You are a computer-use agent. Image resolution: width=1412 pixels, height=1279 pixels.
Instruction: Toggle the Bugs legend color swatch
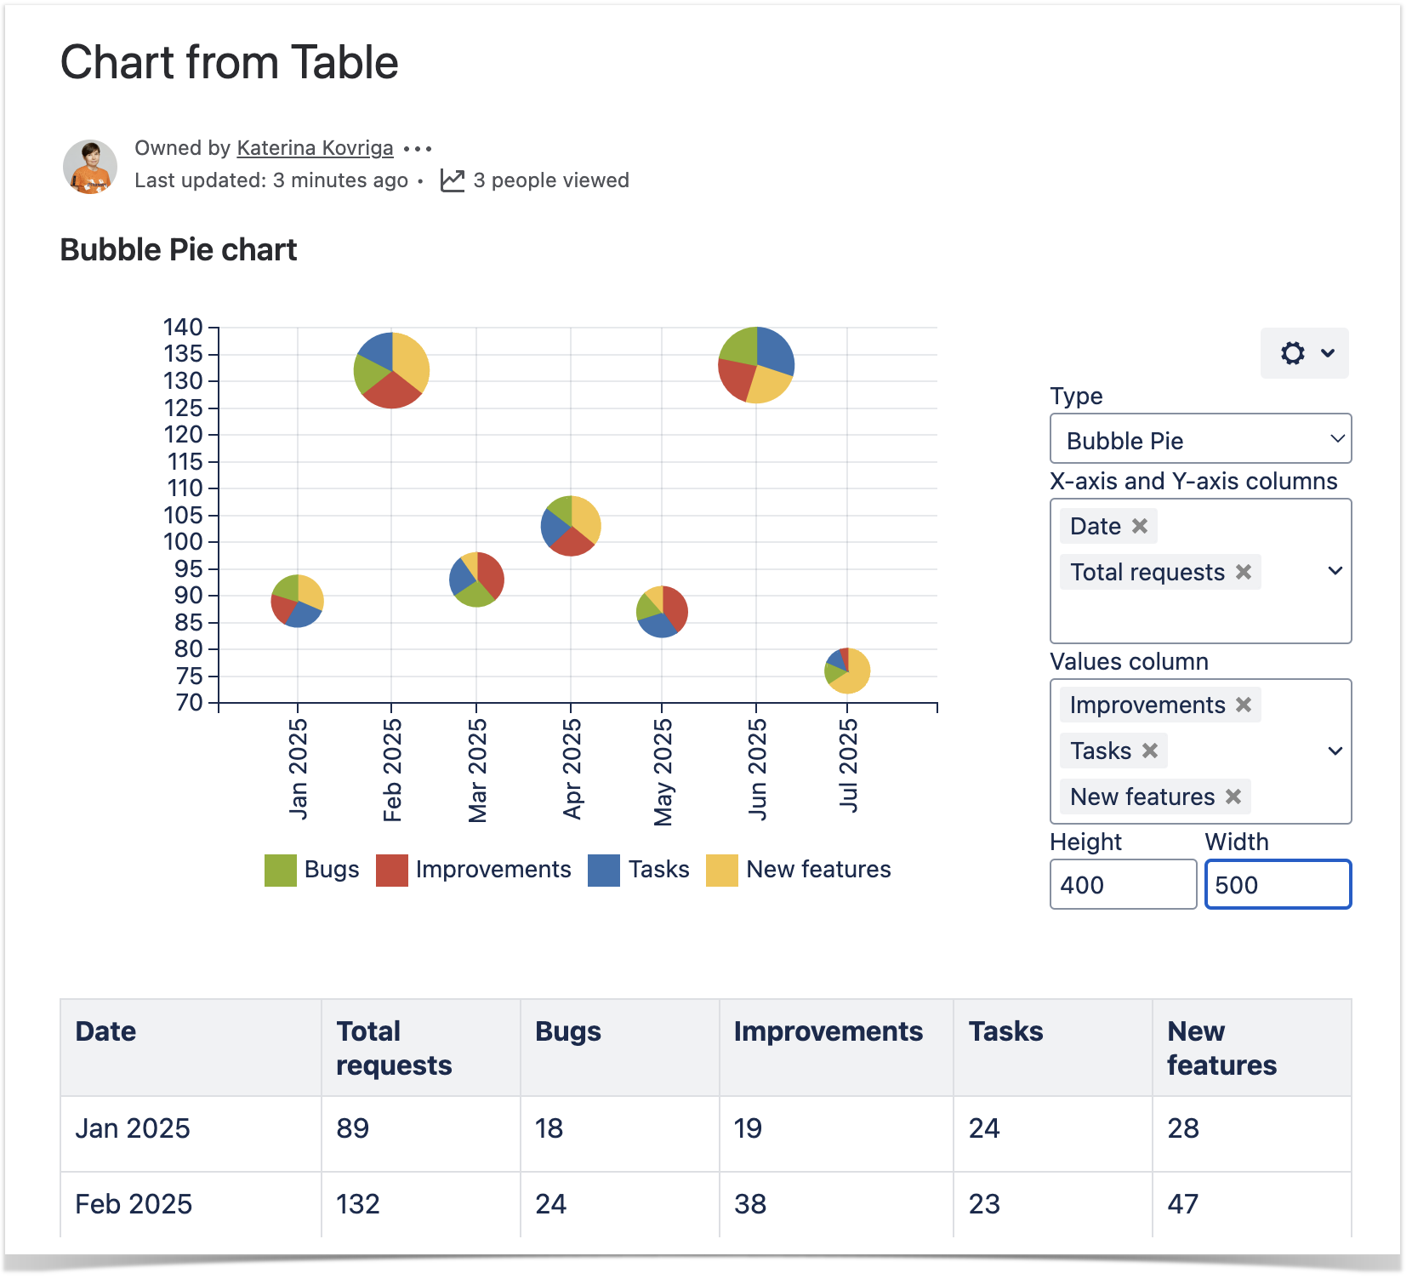coord(281,871)
